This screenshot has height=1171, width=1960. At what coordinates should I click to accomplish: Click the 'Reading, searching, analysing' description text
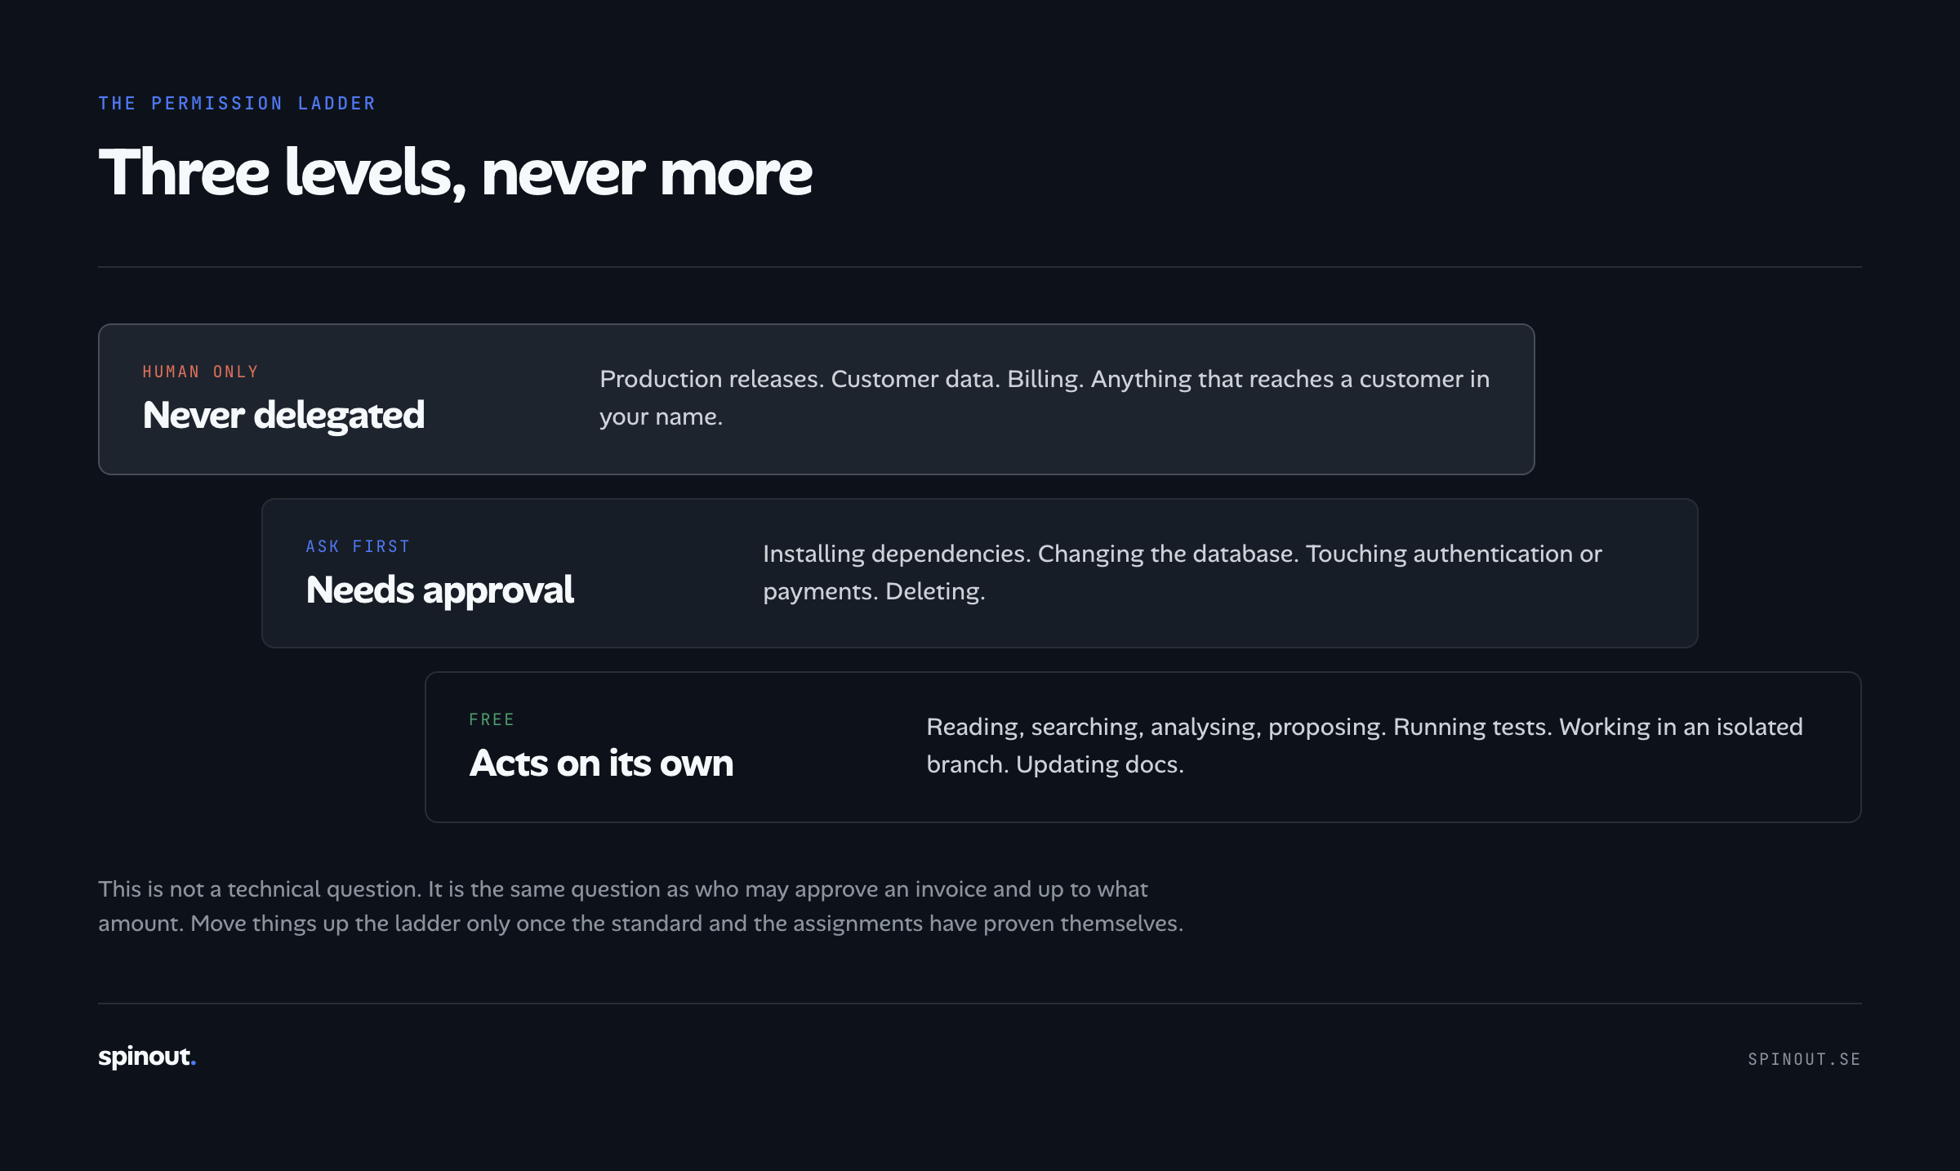tap(1365, 746)
